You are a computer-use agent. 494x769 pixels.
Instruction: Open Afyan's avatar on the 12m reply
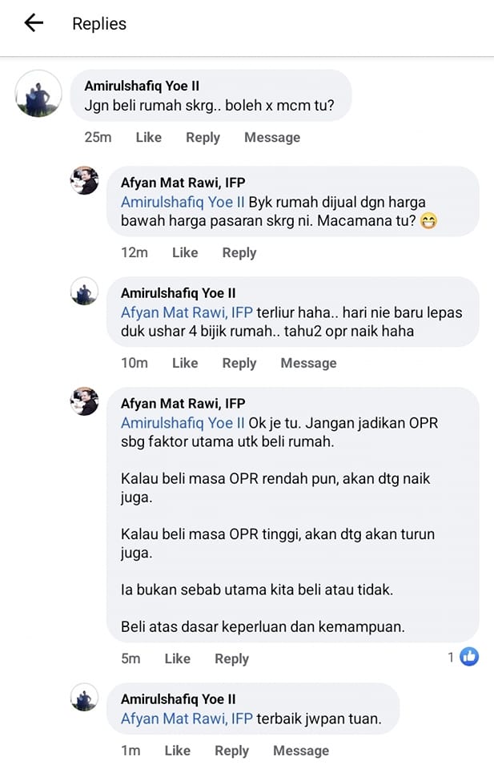[x=84, y=180]
